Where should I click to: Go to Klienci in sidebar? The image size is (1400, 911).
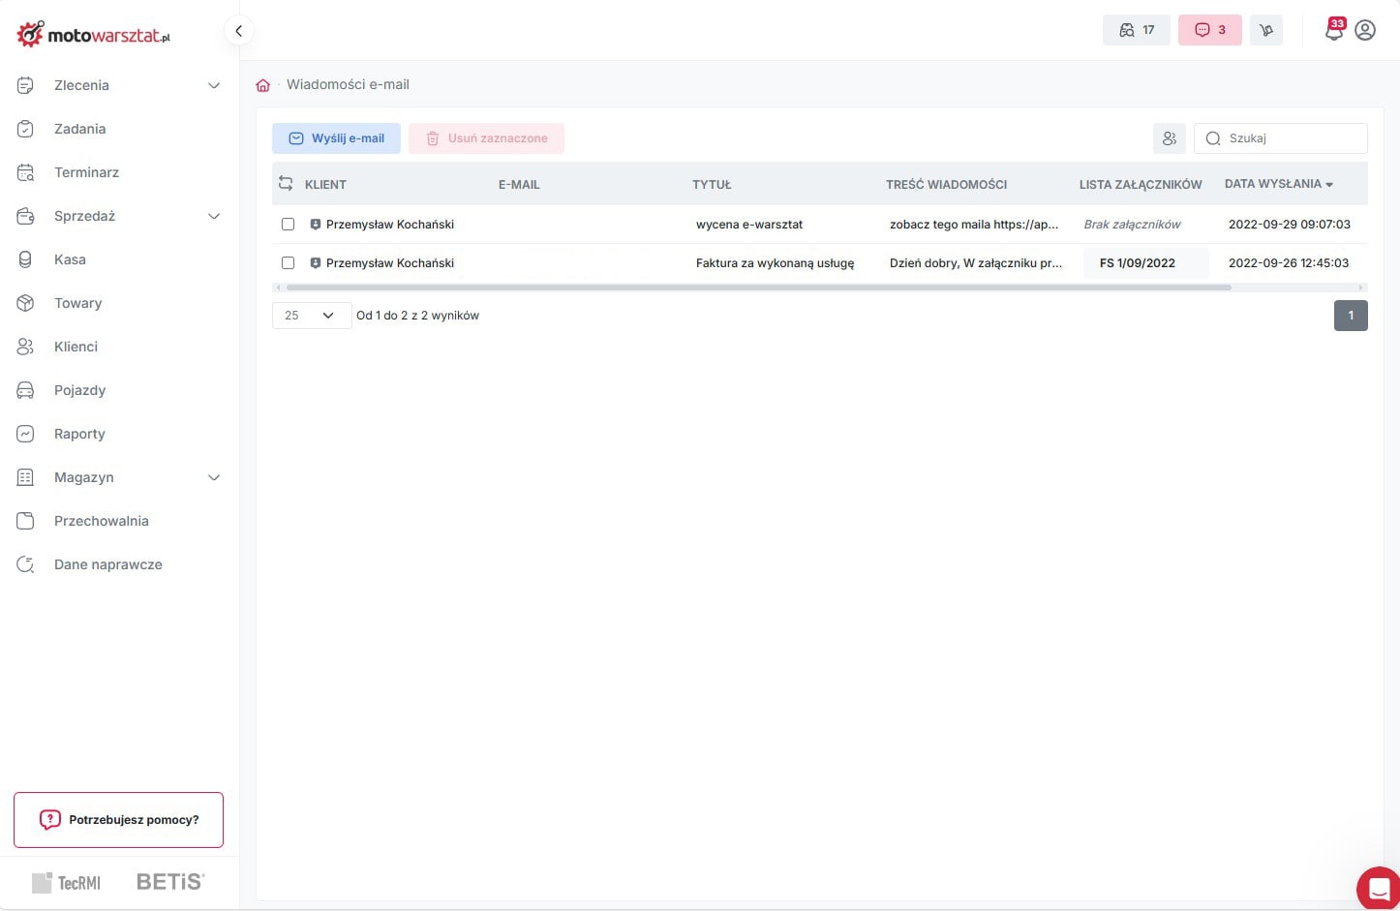pyautogui.click(x=76, y=347)
